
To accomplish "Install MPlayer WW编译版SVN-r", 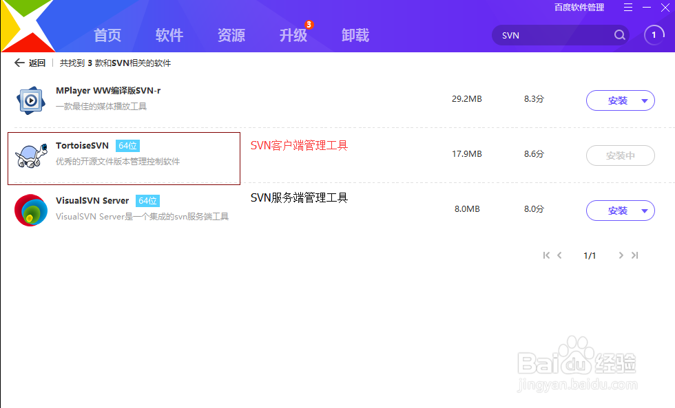I will coord(617,100).
